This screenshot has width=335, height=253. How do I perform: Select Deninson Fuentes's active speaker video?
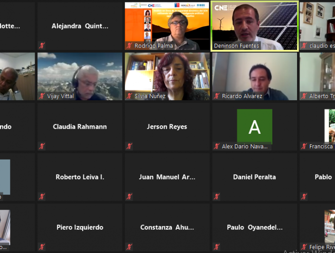[x=254, y=26]
